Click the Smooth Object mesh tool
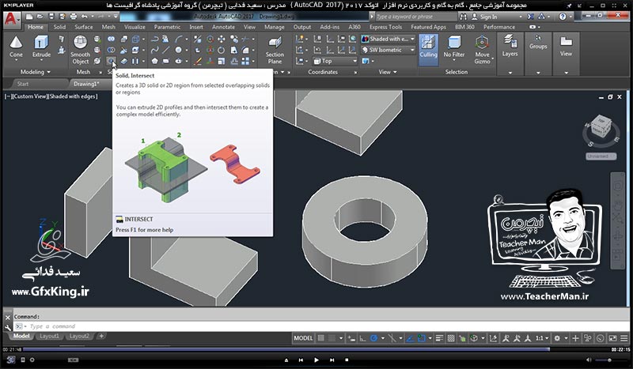 coord(80,50)
